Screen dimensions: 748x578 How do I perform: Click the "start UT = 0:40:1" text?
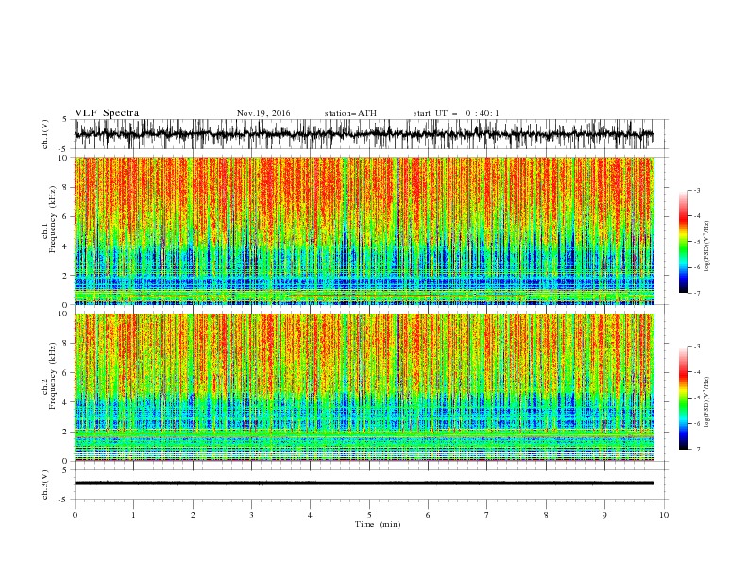(456, 113)
